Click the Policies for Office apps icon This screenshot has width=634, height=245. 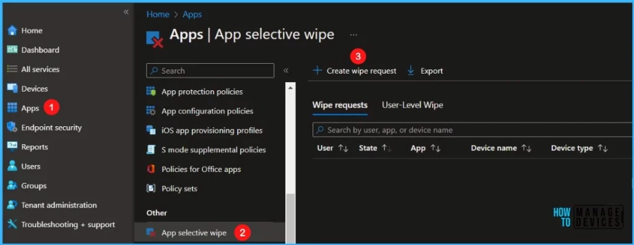click(151, 170)
